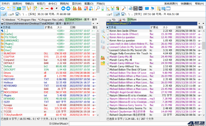Sort right panel by 大小 column
Viewport: 206px width, 126px height.
168,27
